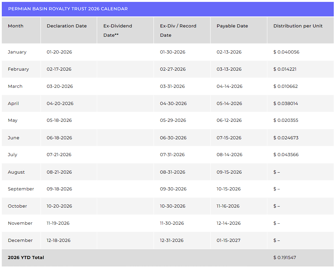336x269 pixels.
Task: Select payable date 05-14-2026
Action: [x=229, y=104]
